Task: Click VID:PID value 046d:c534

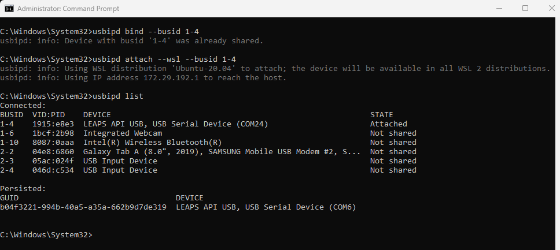Action: tap(53, 170)
